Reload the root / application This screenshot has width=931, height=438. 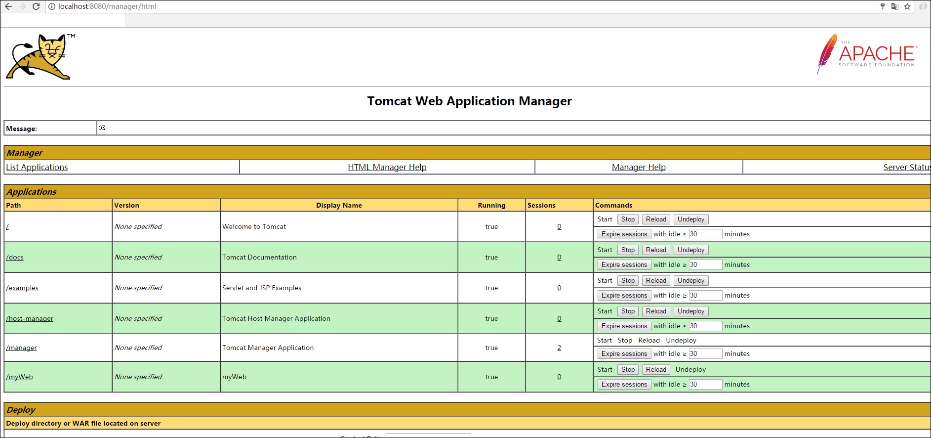click(656, 219)
